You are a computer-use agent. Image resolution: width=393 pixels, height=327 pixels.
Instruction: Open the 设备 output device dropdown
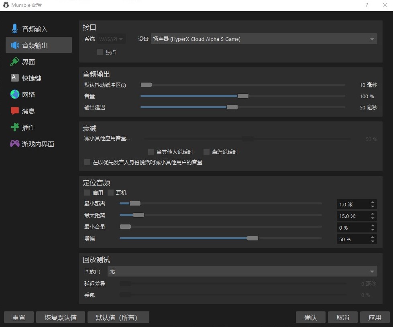[x=264, y=39]
